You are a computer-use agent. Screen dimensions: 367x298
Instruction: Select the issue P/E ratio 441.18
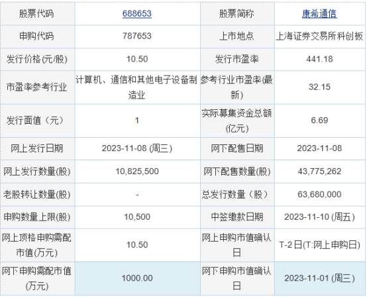point(319,59)
